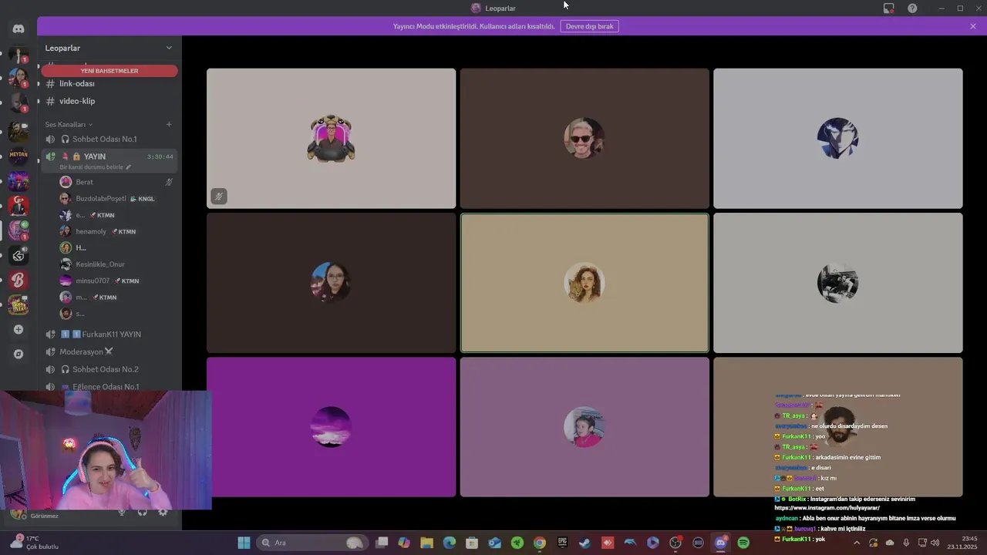This screenshot has height=555, width=987.
Task: Close the Streamer Mode notification banner
Action: pyautogui.click(x=973, y=26)
